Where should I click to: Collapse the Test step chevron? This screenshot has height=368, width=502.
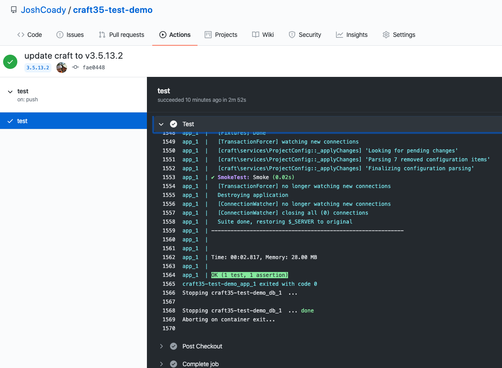pos(161,124)
